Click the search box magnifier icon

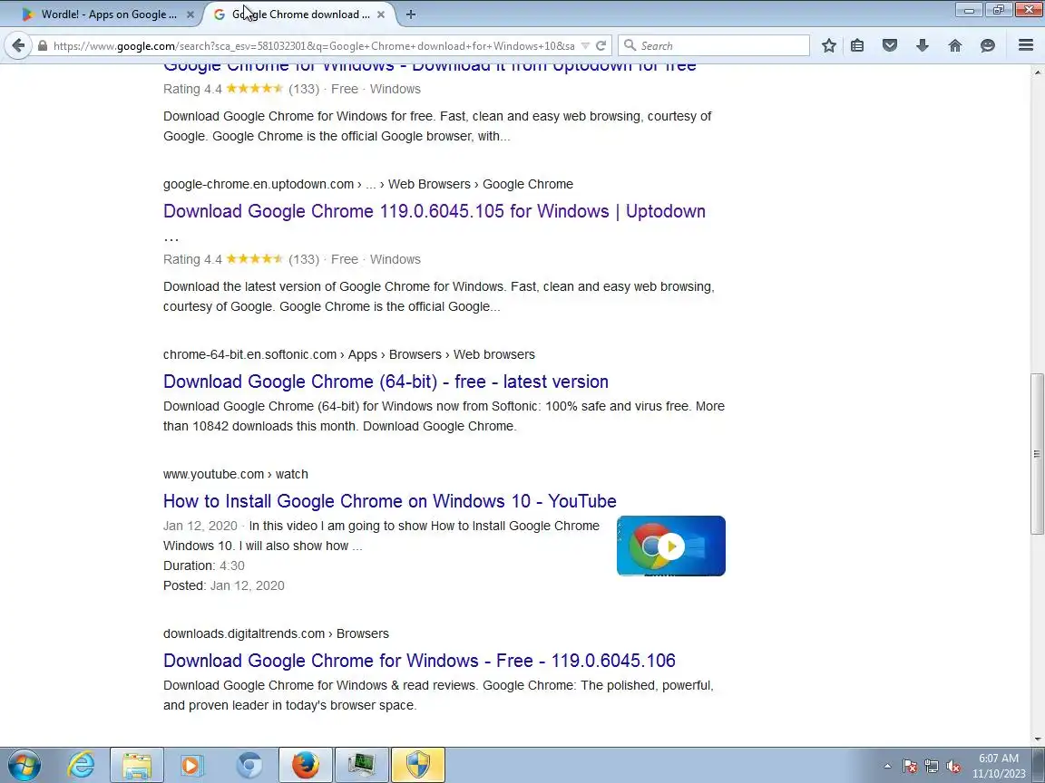[x=630, y=45]
